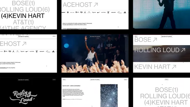Click the arrow icon beside the cropped EHOST heading
This screenshot has height=107, width=190.
[x=24, y=44]
